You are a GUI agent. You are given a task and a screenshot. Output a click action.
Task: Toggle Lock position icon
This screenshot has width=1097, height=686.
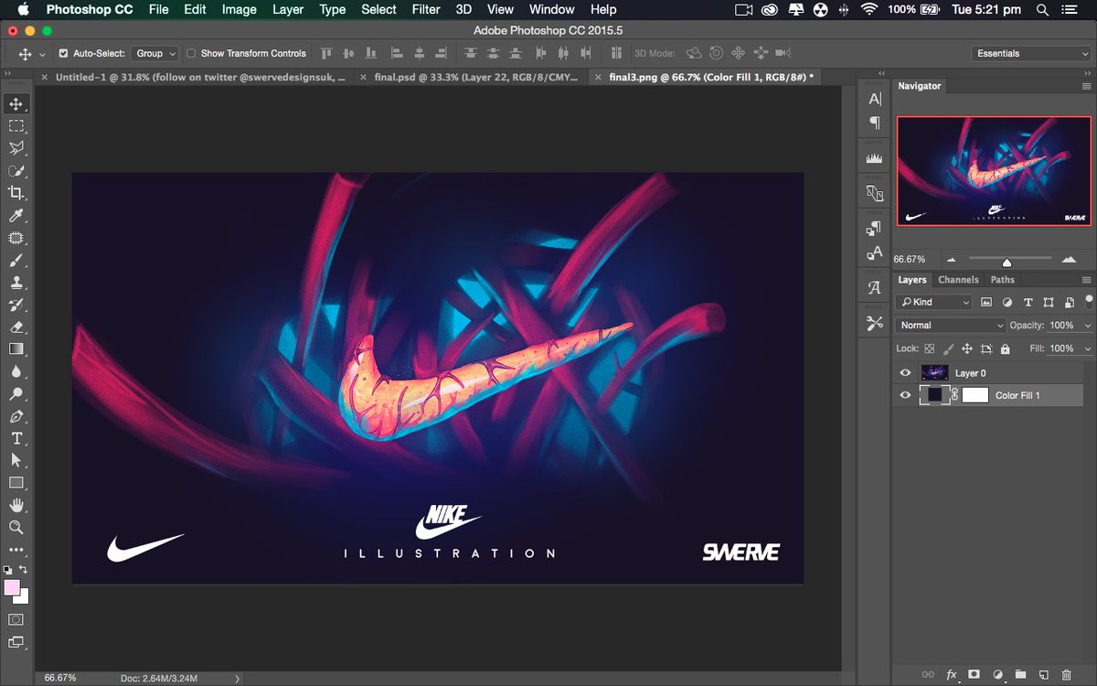pos(967,349)
